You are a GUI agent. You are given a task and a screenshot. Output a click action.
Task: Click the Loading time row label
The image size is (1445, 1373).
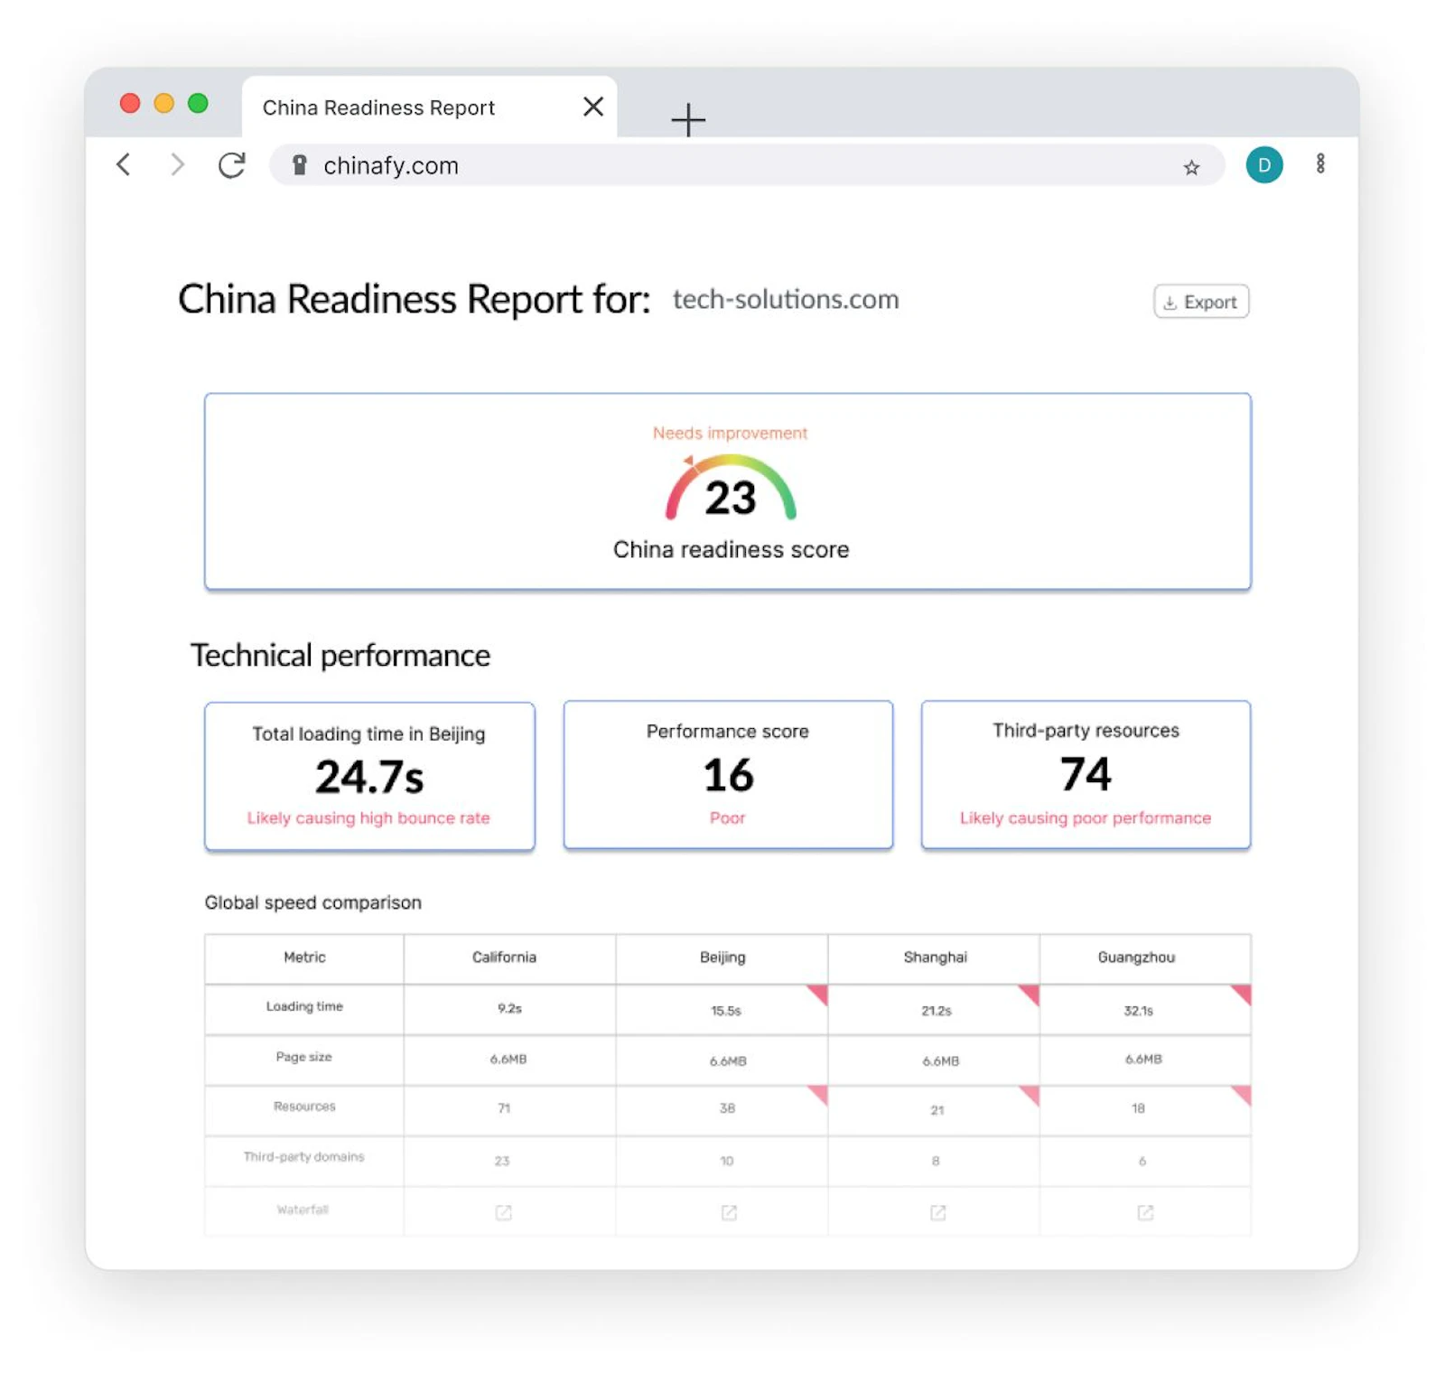304,1006
